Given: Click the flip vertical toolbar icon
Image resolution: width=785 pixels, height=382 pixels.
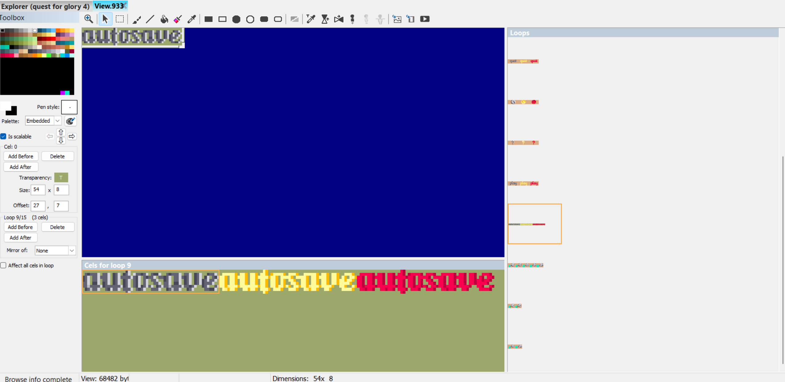Looking at the screenshot, I should tap(325, 19).
